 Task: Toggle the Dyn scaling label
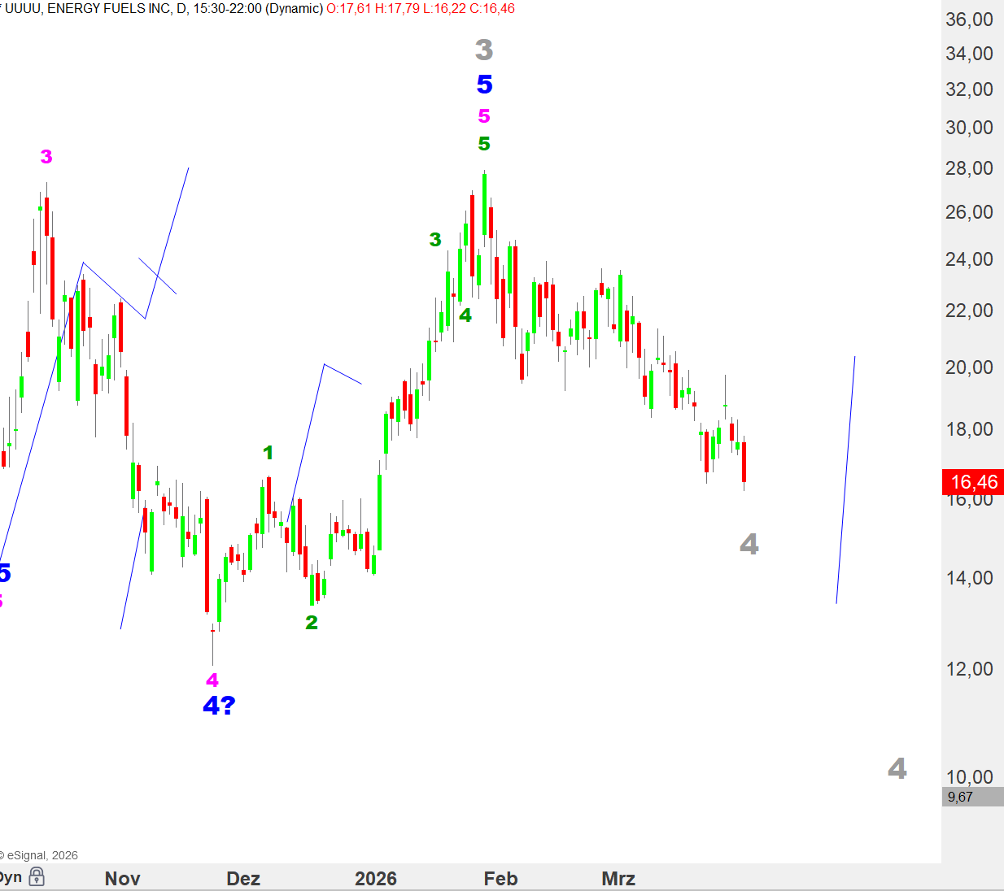(x=10, y=877)
